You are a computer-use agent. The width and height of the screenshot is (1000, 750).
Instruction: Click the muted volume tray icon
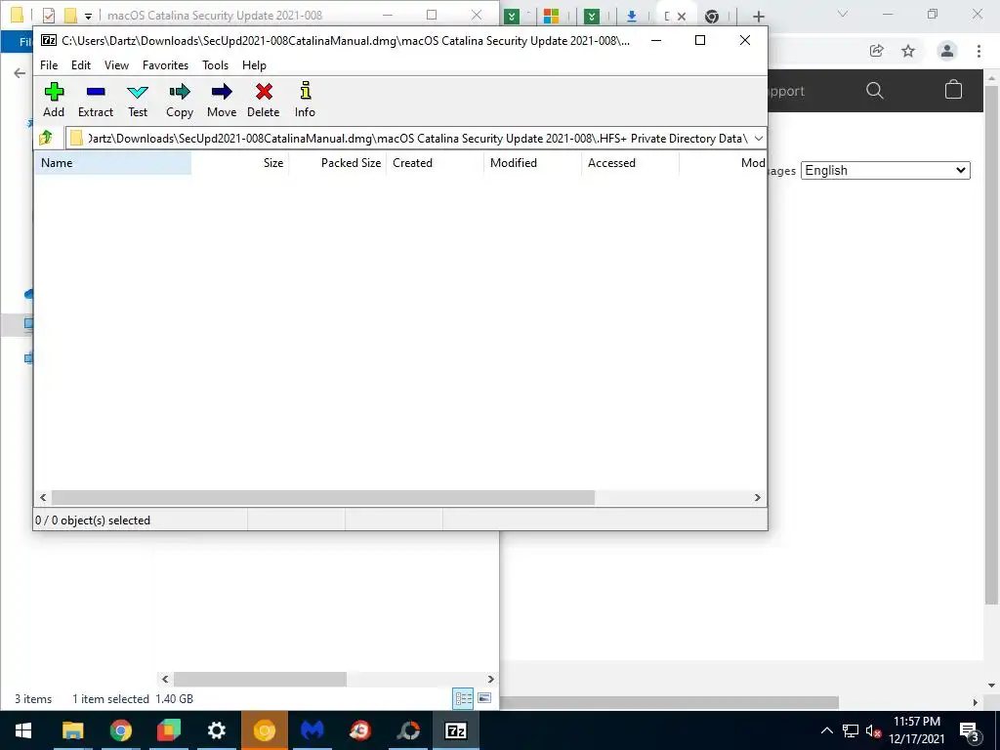point(873,730)
